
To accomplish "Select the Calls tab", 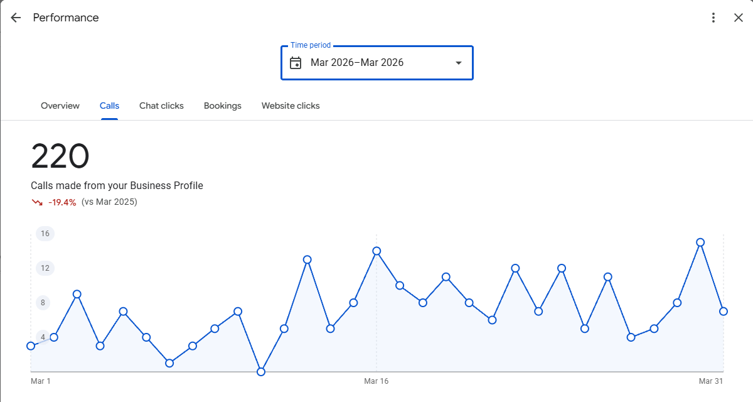I will [x=109, y=106].
